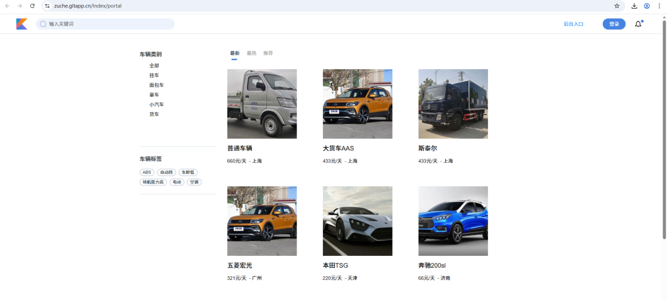Click the 660元/天 - 上海 price text

pos(245,161)
